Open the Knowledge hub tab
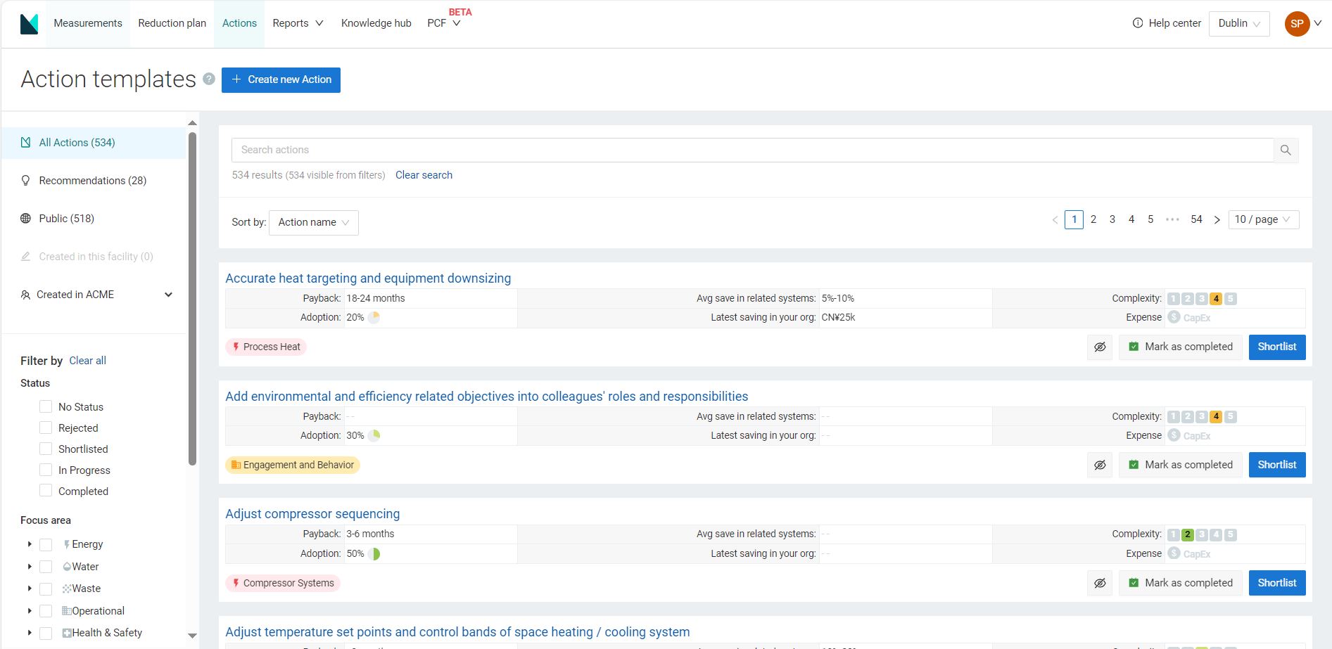This screenshot has width=1332, height=649. coord(376,23)
